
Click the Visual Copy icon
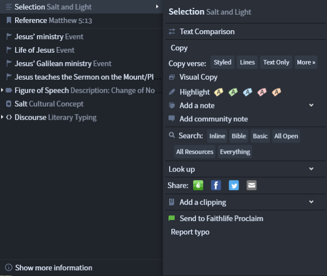click(x=172, y=77)
